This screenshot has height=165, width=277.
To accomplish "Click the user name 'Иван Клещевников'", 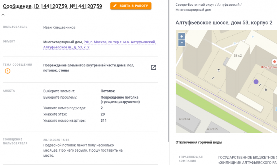I will [60, 27].
